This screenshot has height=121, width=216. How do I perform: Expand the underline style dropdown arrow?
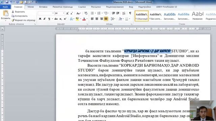click(52, 19)
